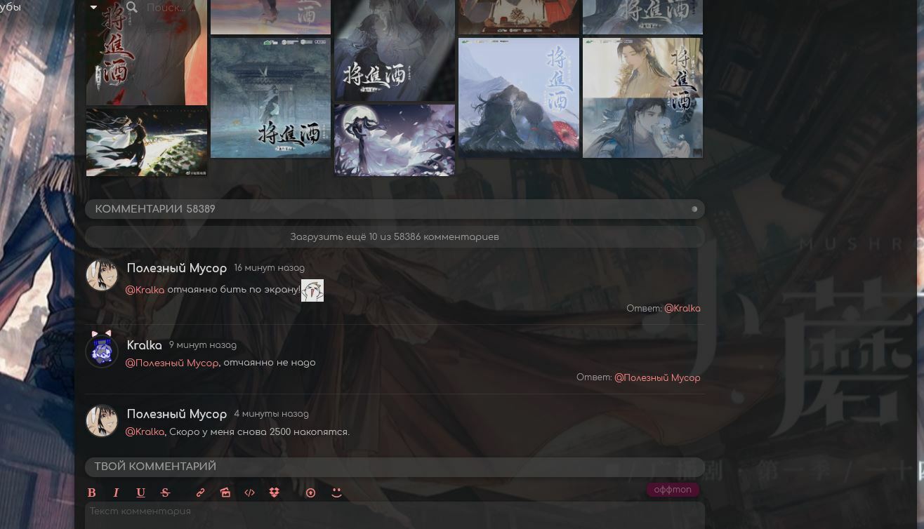The height and width of the screenshot is (529, 924).
Task: Open Полезный Мусор's profile from the 16-minute comment
Action: click(176, 269)
